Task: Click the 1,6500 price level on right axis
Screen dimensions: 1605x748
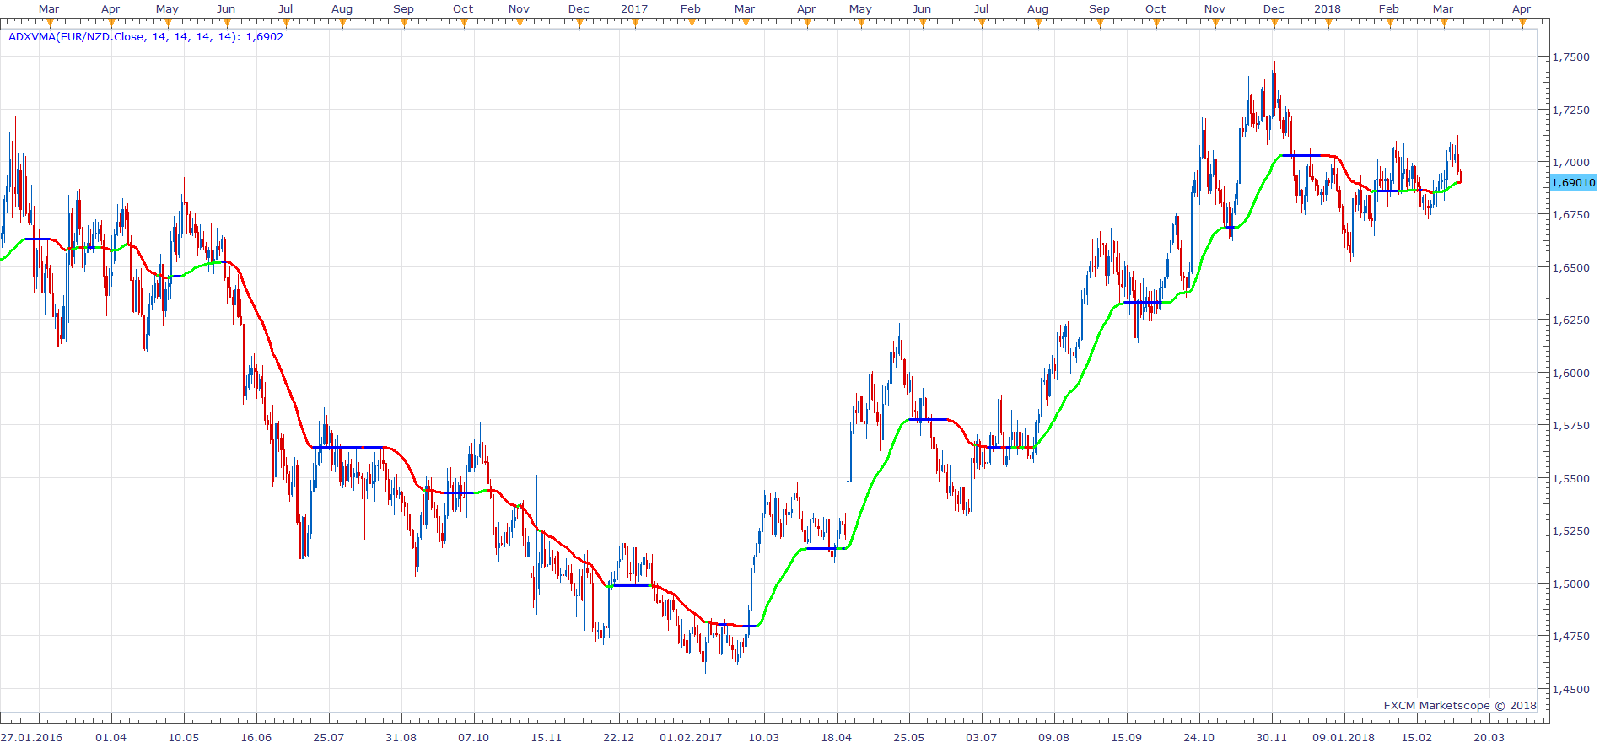Action: 1571,267
